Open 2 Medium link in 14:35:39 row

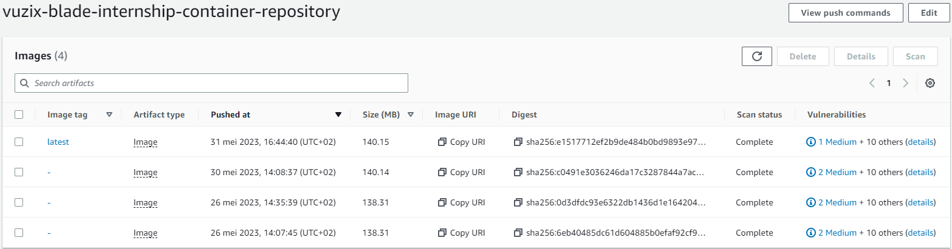[837, 202]
